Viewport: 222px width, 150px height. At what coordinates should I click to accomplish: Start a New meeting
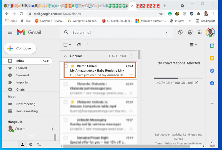pos(26,104)
